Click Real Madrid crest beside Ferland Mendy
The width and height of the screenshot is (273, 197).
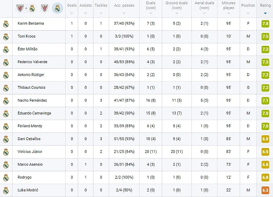6,126
